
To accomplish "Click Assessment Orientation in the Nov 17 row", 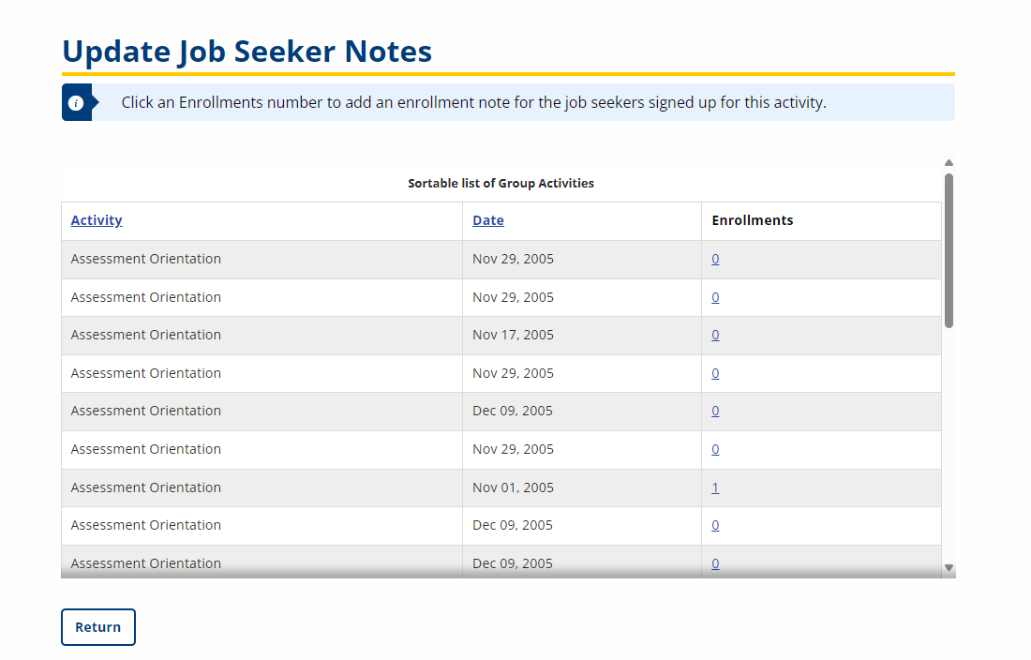I will pyautogui.click(x=146, y=335).
